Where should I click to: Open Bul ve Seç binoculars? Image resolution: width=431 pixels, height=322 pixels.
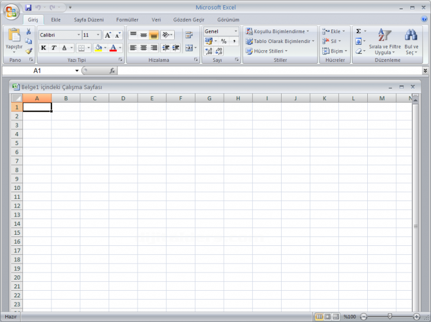coord(411,41)
